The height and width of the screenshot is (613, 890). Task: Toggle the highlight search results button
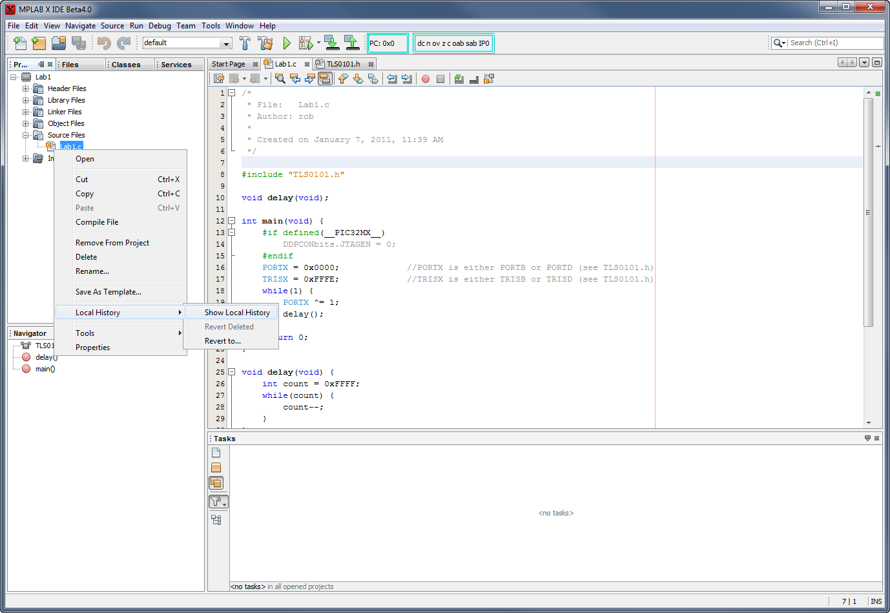coord(325,79)
